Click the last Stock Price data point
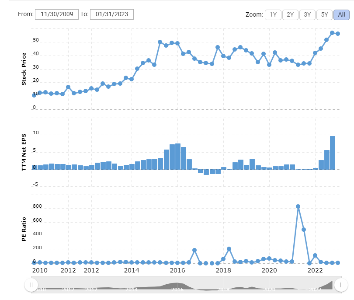The width and height of the screenshot is (354, 300). [338, 34]
